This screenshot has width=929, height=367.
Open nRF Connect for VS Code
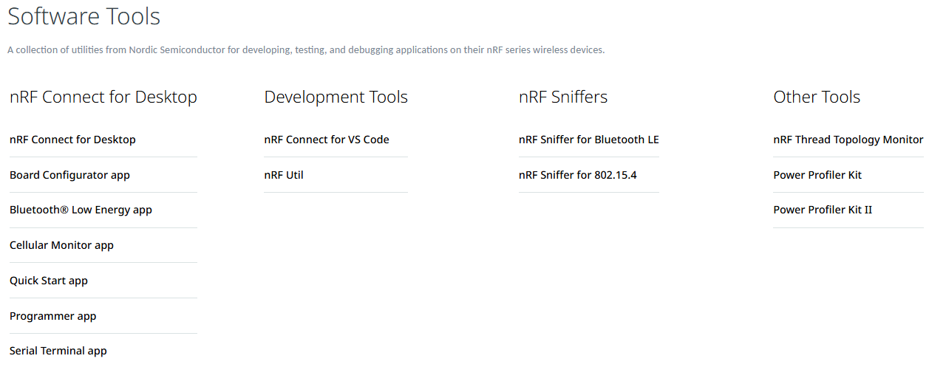point(327,140)
